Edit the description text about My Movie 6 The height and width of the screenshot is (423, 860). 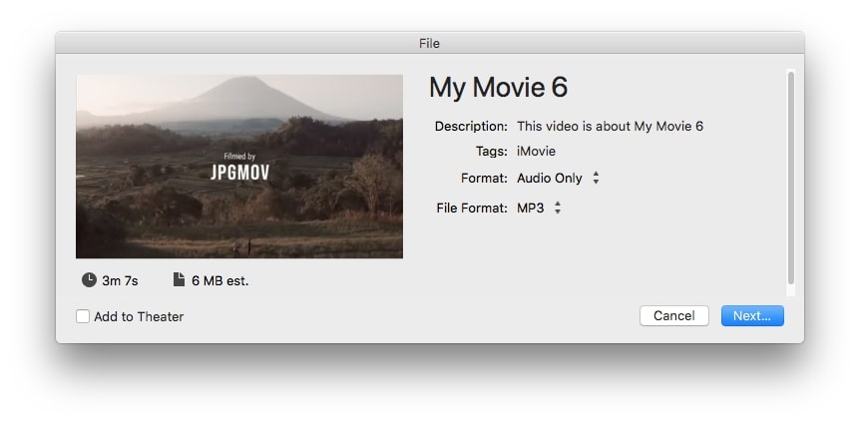click(x=610, y=127)
